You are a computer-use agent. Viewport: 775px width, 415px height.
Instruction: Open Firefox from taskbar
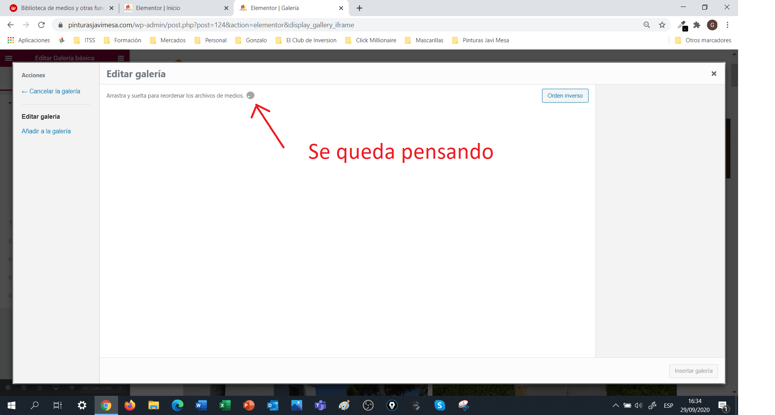pyautogui.click(x=130, y=405)
